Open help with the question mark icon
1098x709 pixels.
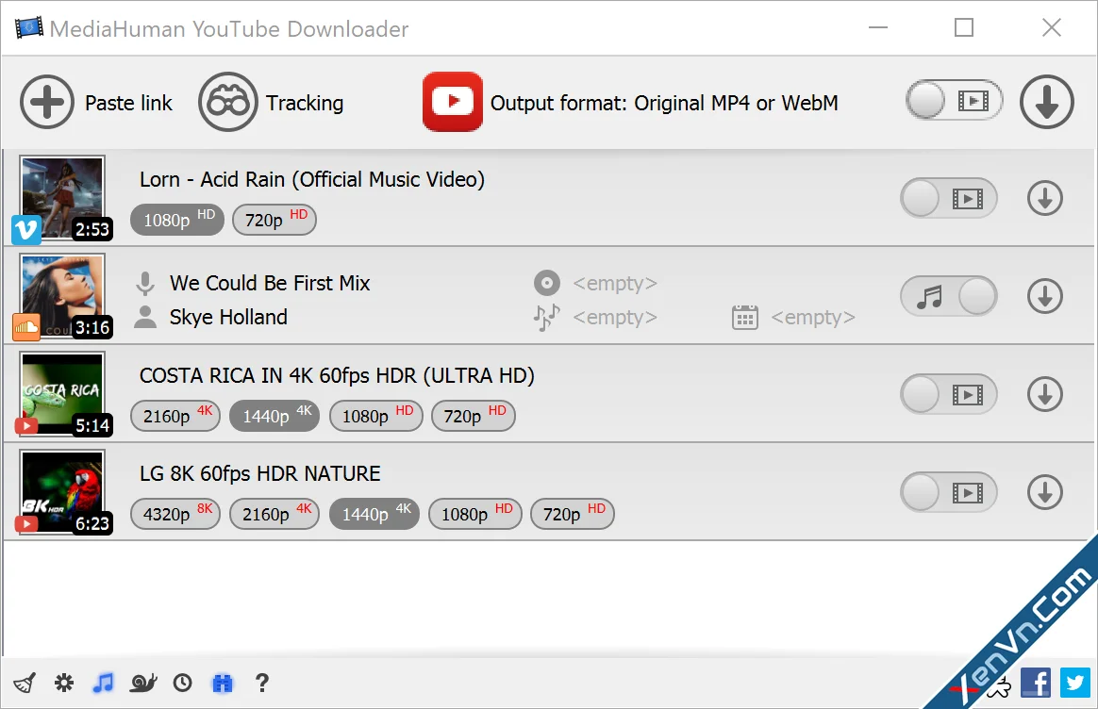pyautogui.click(x=262, y=683)
